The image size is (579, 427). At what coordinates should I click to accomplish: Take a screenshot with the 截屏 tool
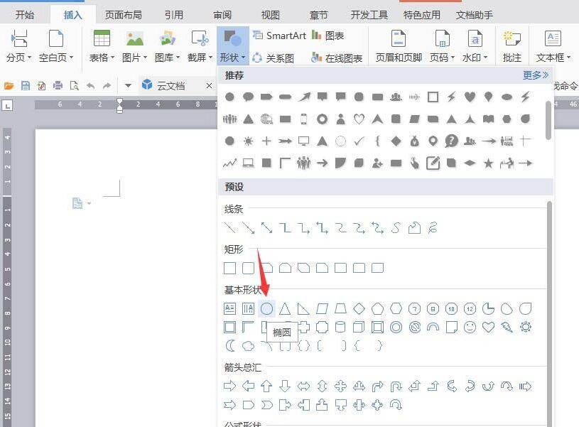point(199,43)
